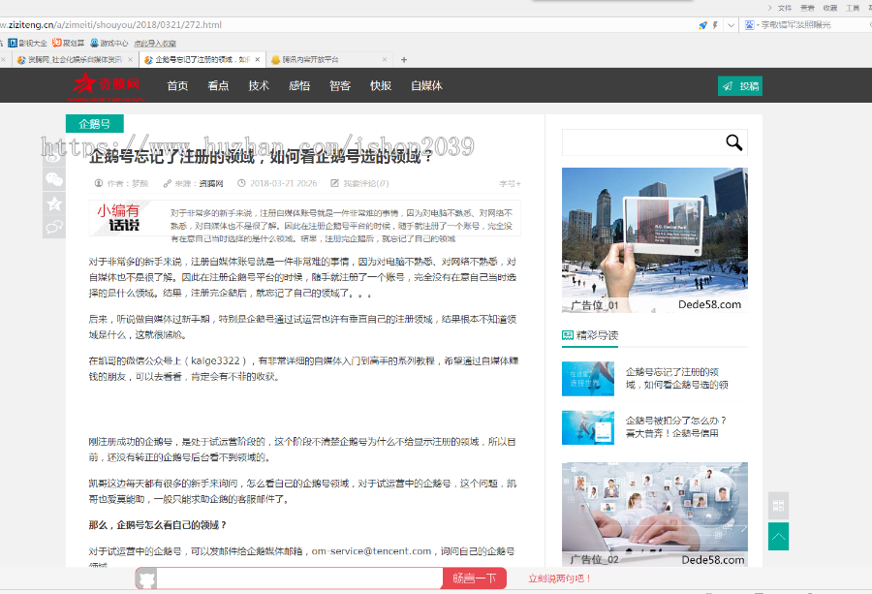Select the WeChat share icon on left sidebar
872x594 pixels.
(x=53, y=178)
